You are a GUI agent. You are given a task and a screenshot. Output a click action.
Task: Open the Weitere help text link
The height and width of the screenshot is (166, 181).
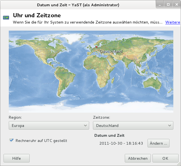pos(172,22)
